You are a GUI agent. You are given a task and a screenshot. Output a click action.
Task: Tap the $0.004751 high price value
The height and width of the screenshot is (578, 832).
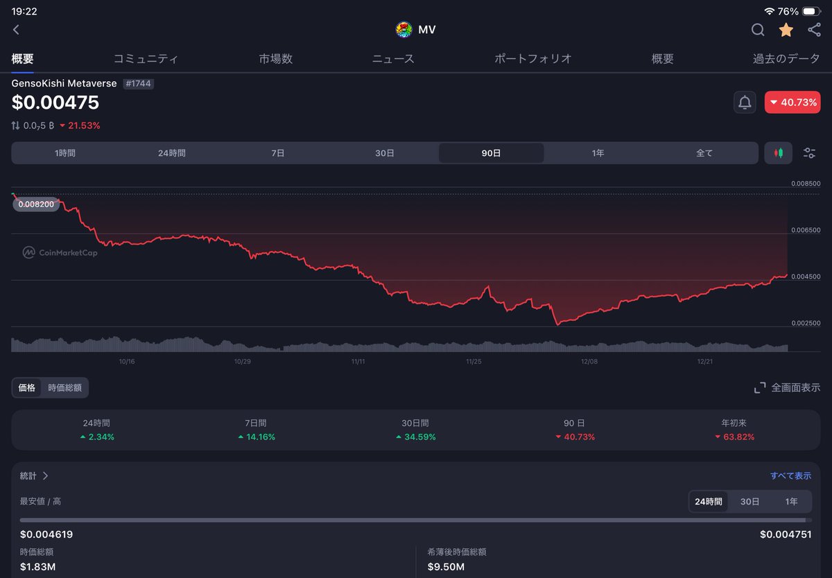786,534
